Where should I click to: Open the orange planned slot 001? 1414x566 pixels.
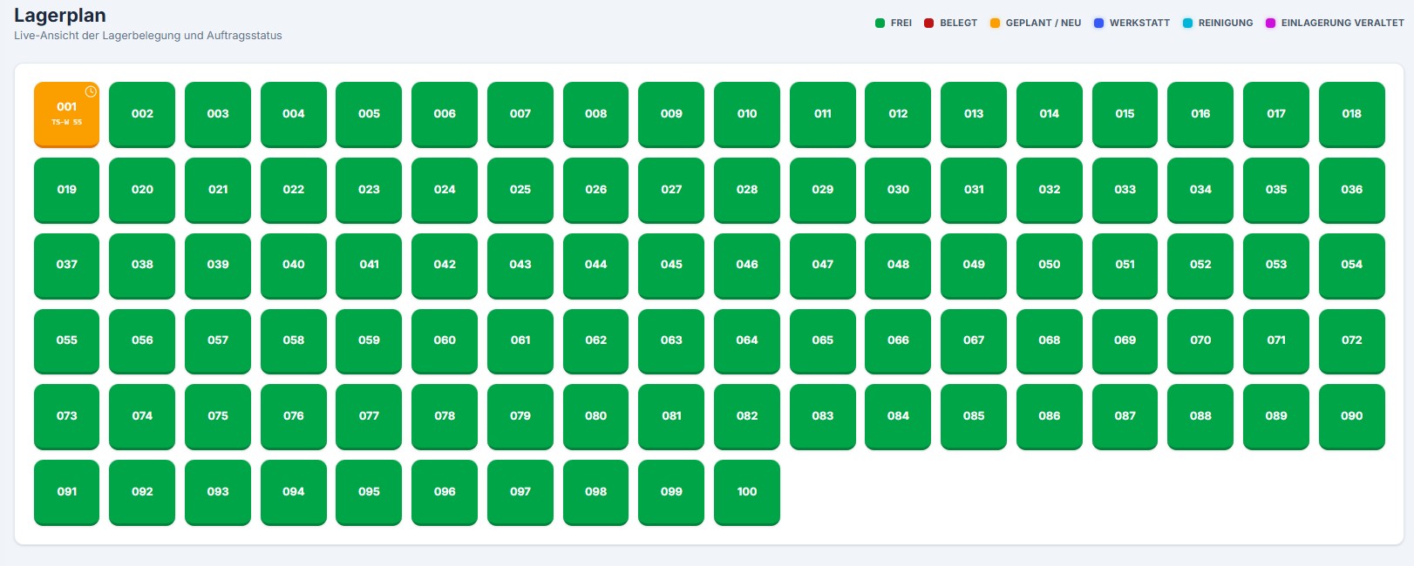(x=66, y=114)
